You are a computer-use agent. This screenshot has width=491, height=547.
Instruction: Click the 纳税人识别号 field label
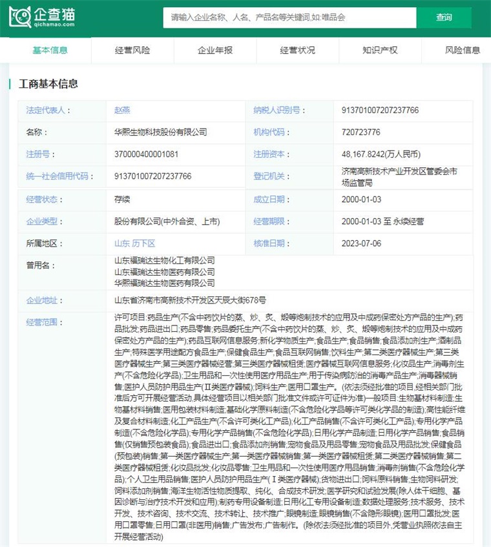[277, 110]
